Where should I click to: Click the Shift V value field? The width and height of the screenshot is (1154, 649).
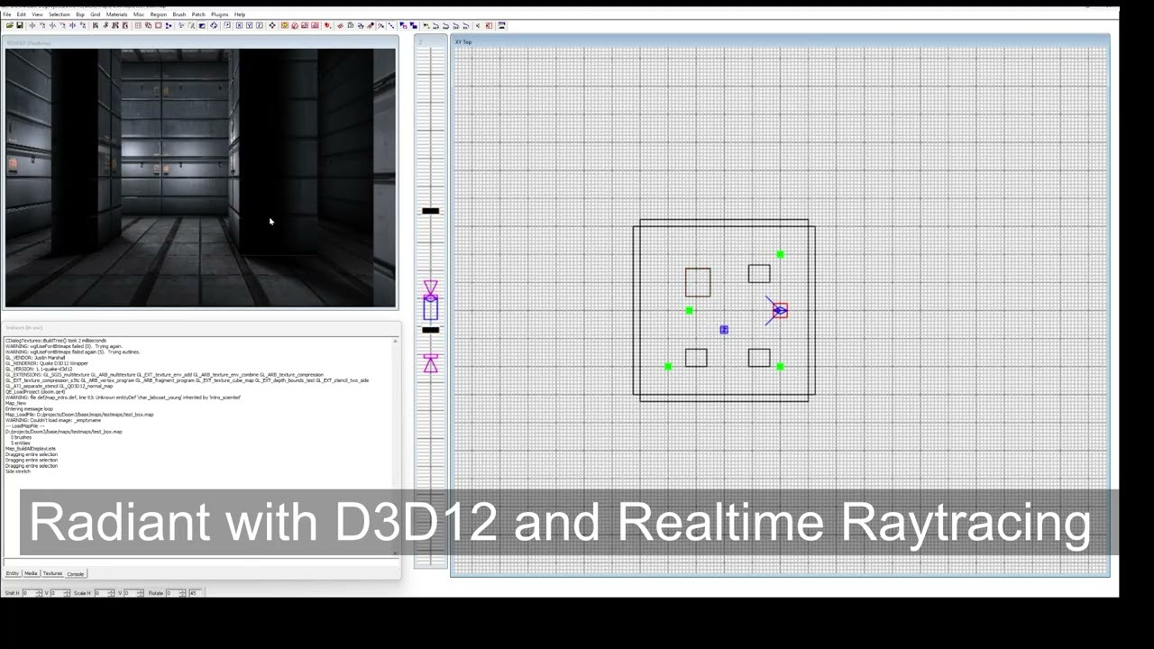click(x=58, y=593)
